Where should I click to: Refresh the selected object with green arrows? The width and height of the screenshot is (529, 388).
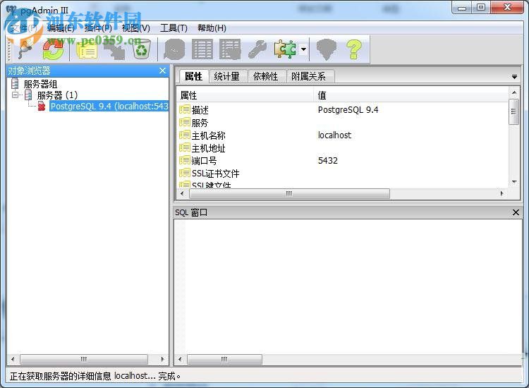(54, 49)
